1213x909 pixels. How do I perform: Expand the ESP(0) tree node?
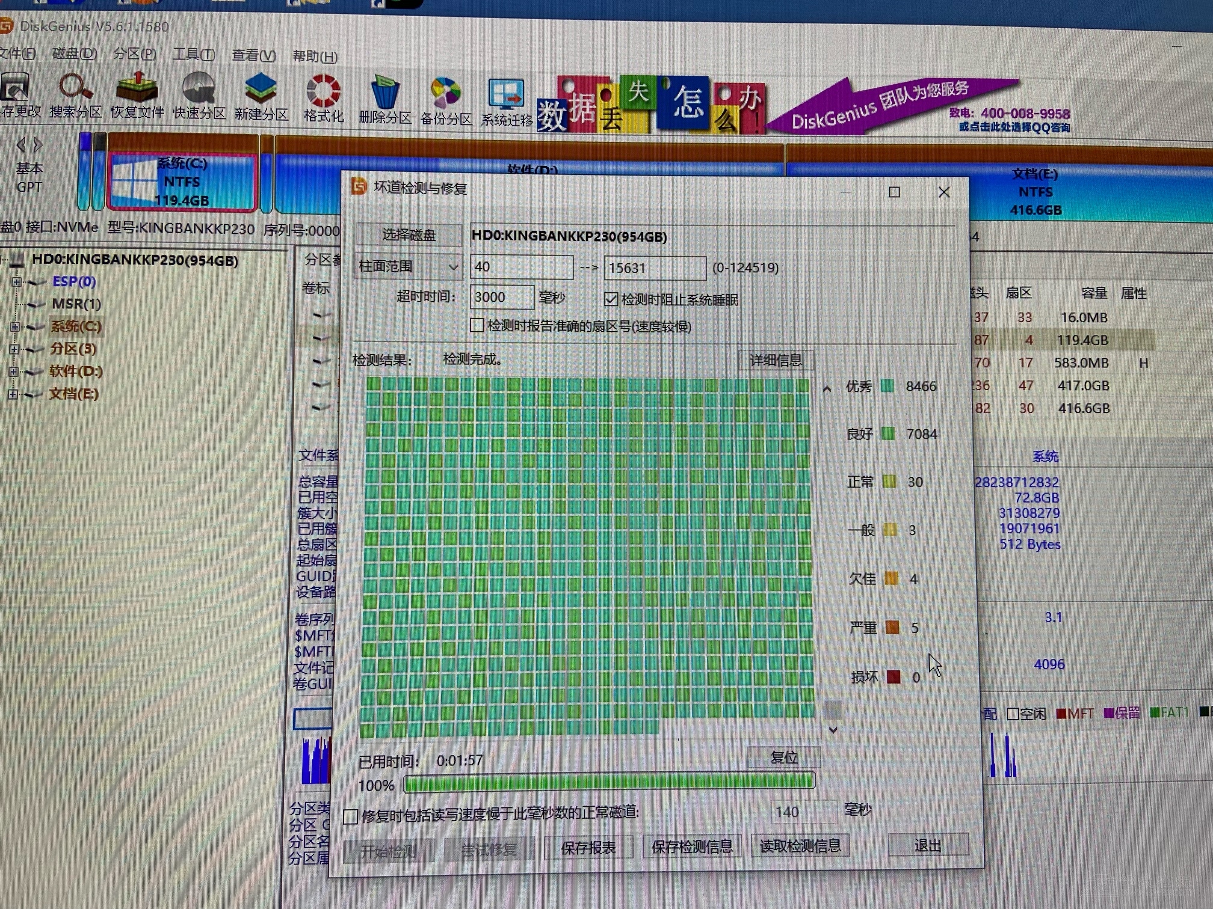pos(16,281)
